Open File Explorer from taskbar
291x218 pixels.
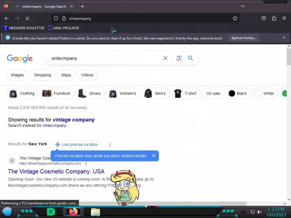pos(95,212)
